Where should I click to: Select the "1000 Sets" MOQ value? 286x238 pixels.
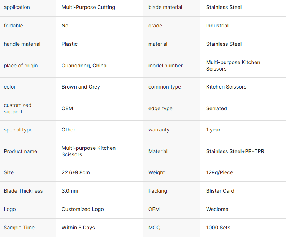coord(218,228)
